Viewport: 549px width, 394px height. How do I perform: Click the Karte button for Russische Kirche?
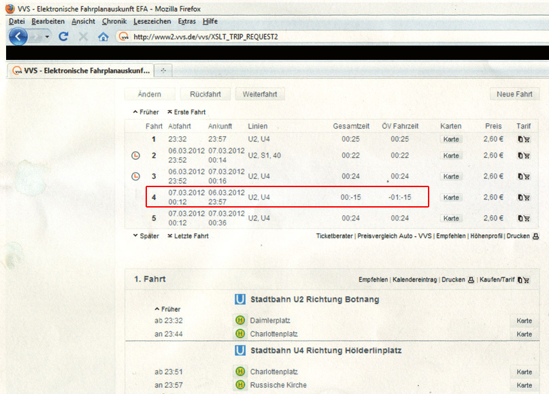tap(524, 385)
